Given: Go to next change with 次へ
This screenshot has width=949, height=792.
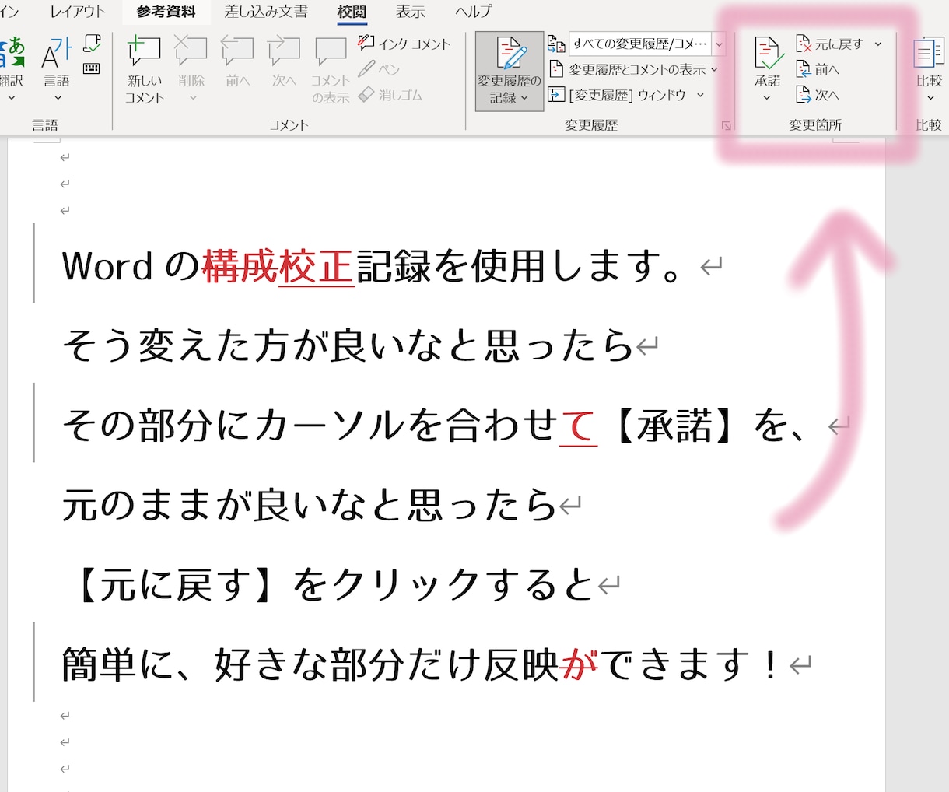Looking at the screenshot, I should click(818, 95).
